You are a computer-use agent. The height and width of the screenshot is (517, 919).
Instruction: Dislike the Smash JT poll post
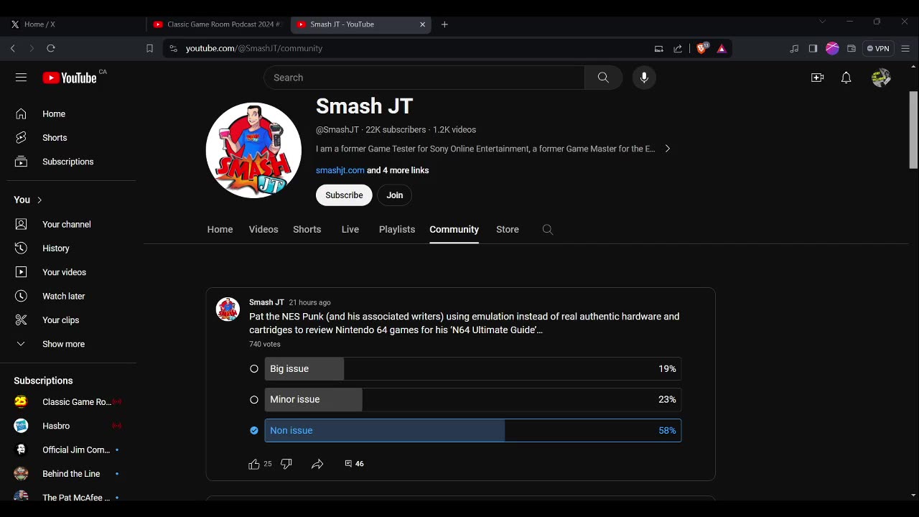click(286, 464)
